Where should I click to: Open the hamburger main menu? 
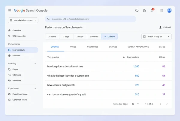(x=10, y=10)
